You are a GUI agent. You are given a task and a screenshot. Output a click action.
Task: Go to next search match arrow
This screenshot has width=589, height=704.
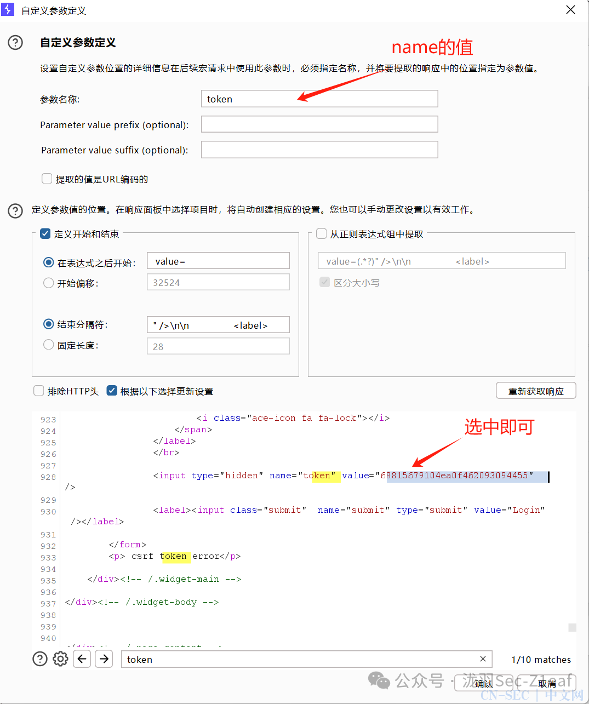(x=104, y=659)
